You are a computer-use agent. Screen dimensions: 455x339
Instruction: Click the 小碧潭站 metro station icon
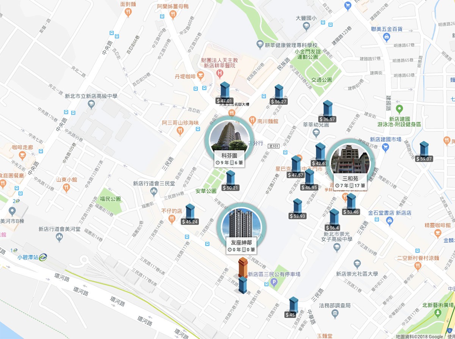pos(42,257)
